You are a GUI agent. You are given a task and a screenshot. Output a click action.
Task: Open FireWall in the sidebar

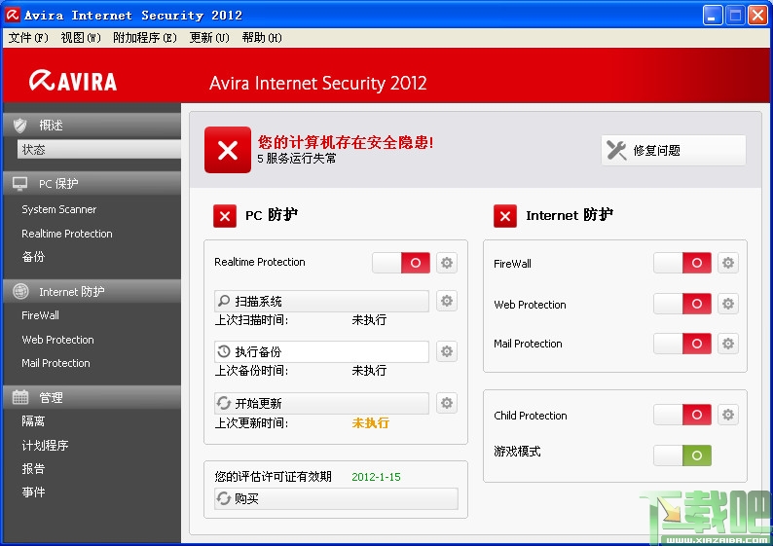tap(41, 315)
